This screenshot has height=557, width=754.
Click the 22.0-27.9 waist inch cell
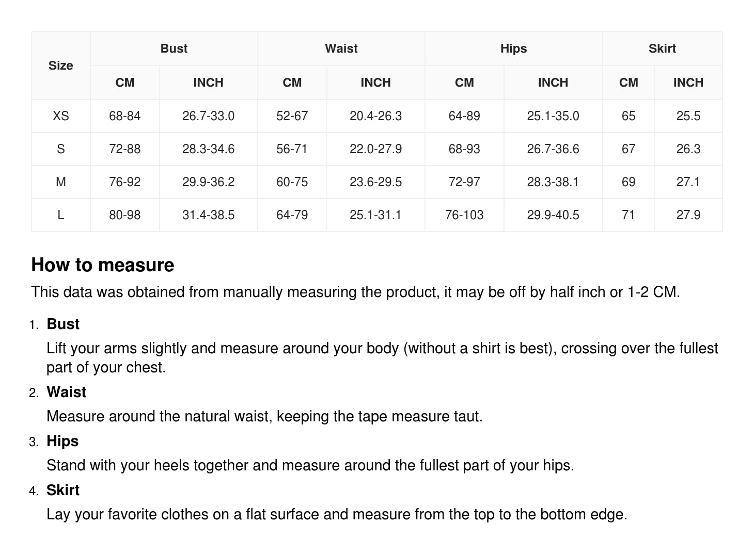(x=375, y=149)
